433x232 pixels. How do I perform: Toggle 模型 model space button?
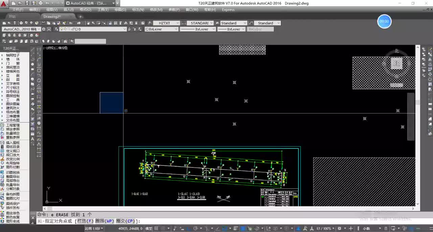(x=149, y=229)
